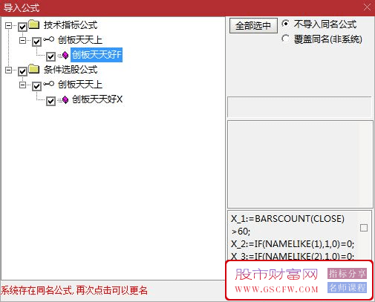Collapse the 条件选股公式 tree node
The image size is (375, 302).
(9, 70)
